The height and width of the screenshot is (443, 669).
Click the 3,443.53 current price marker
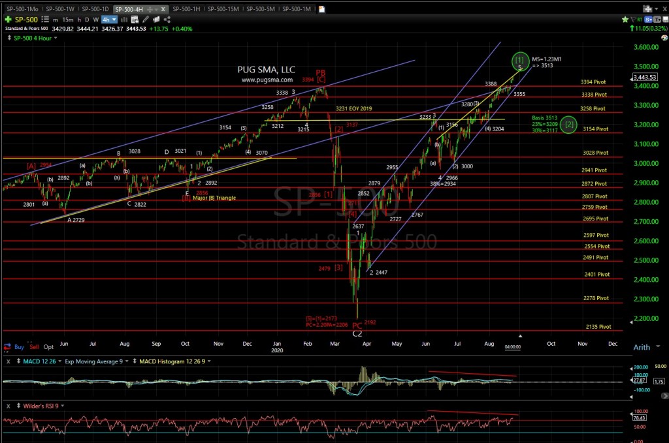[645, 77]
